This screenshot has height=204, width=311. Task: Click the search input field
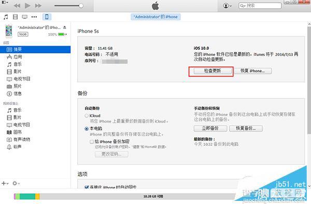tap(260, 6)
